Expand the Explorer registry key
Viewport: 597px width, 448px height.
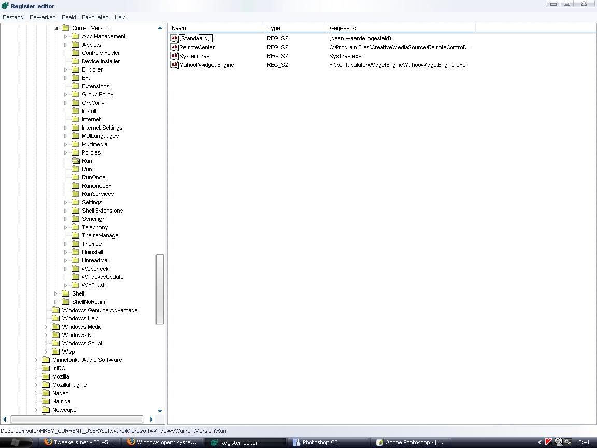coord(66,69)
